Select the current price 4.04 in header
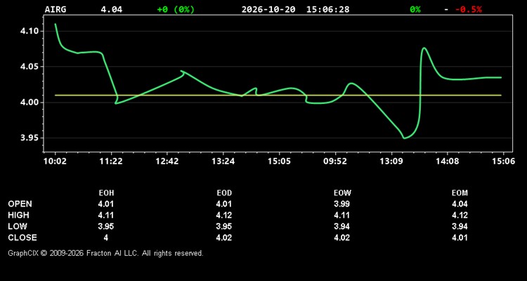This screenshot has height=281, width=527. coord(112,9)
